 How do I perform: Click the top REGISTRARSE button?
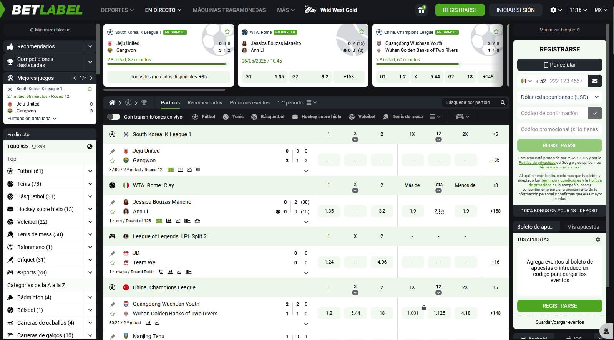point(460,10)
